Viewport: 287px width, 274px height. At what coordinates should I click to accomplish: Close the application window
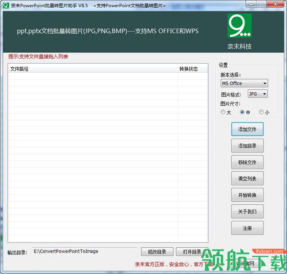coord(276,4)
